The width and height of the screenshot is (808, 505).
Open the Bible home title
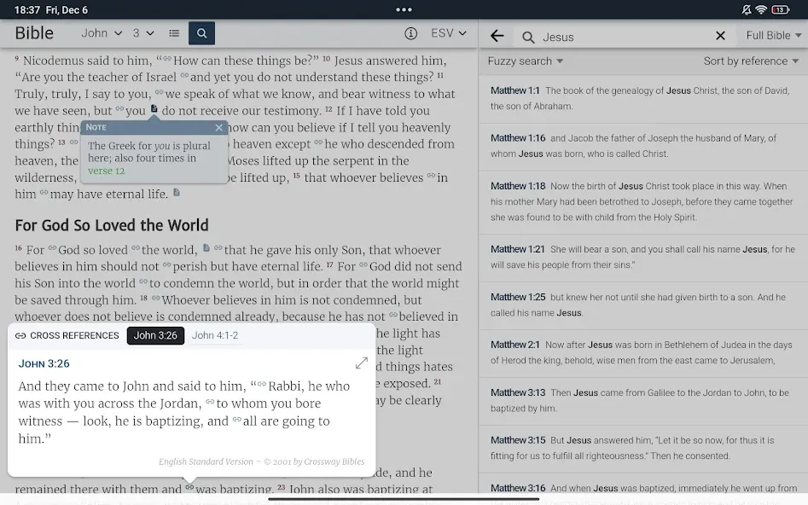[34, 33]
